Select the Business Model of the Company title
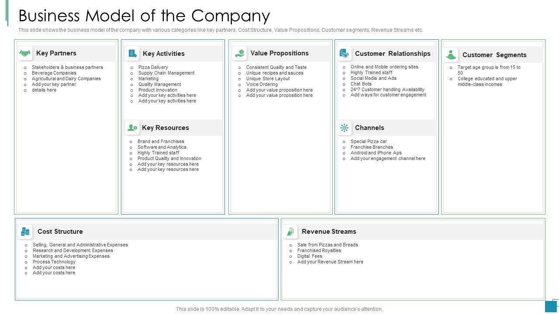This screenshot has width=559, height=314. [x=144, y=16]
